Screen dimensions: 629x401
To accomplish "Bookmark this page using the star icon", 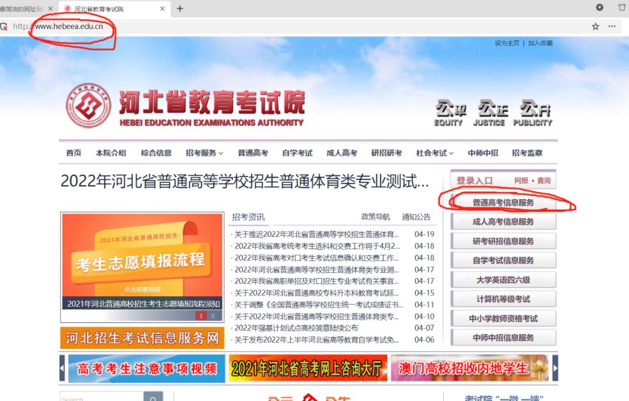I will click(x=595, y=27).
